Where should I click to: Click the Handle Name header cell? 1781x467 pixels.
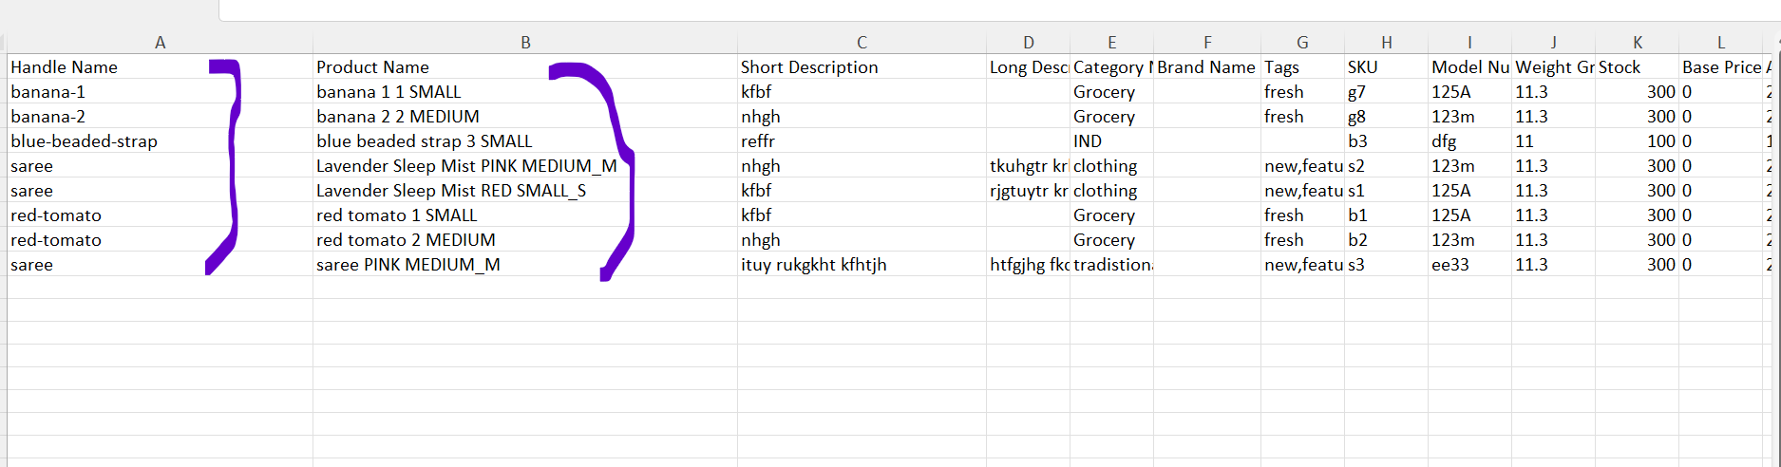[160, 67]
